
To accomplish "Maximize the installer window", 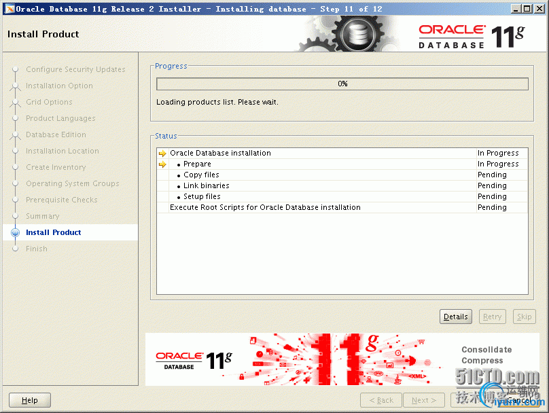I will tap(527, 9).
